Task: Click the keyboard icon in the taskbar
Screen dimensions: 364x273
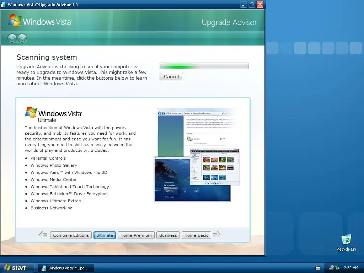Action: click(317, 268)
